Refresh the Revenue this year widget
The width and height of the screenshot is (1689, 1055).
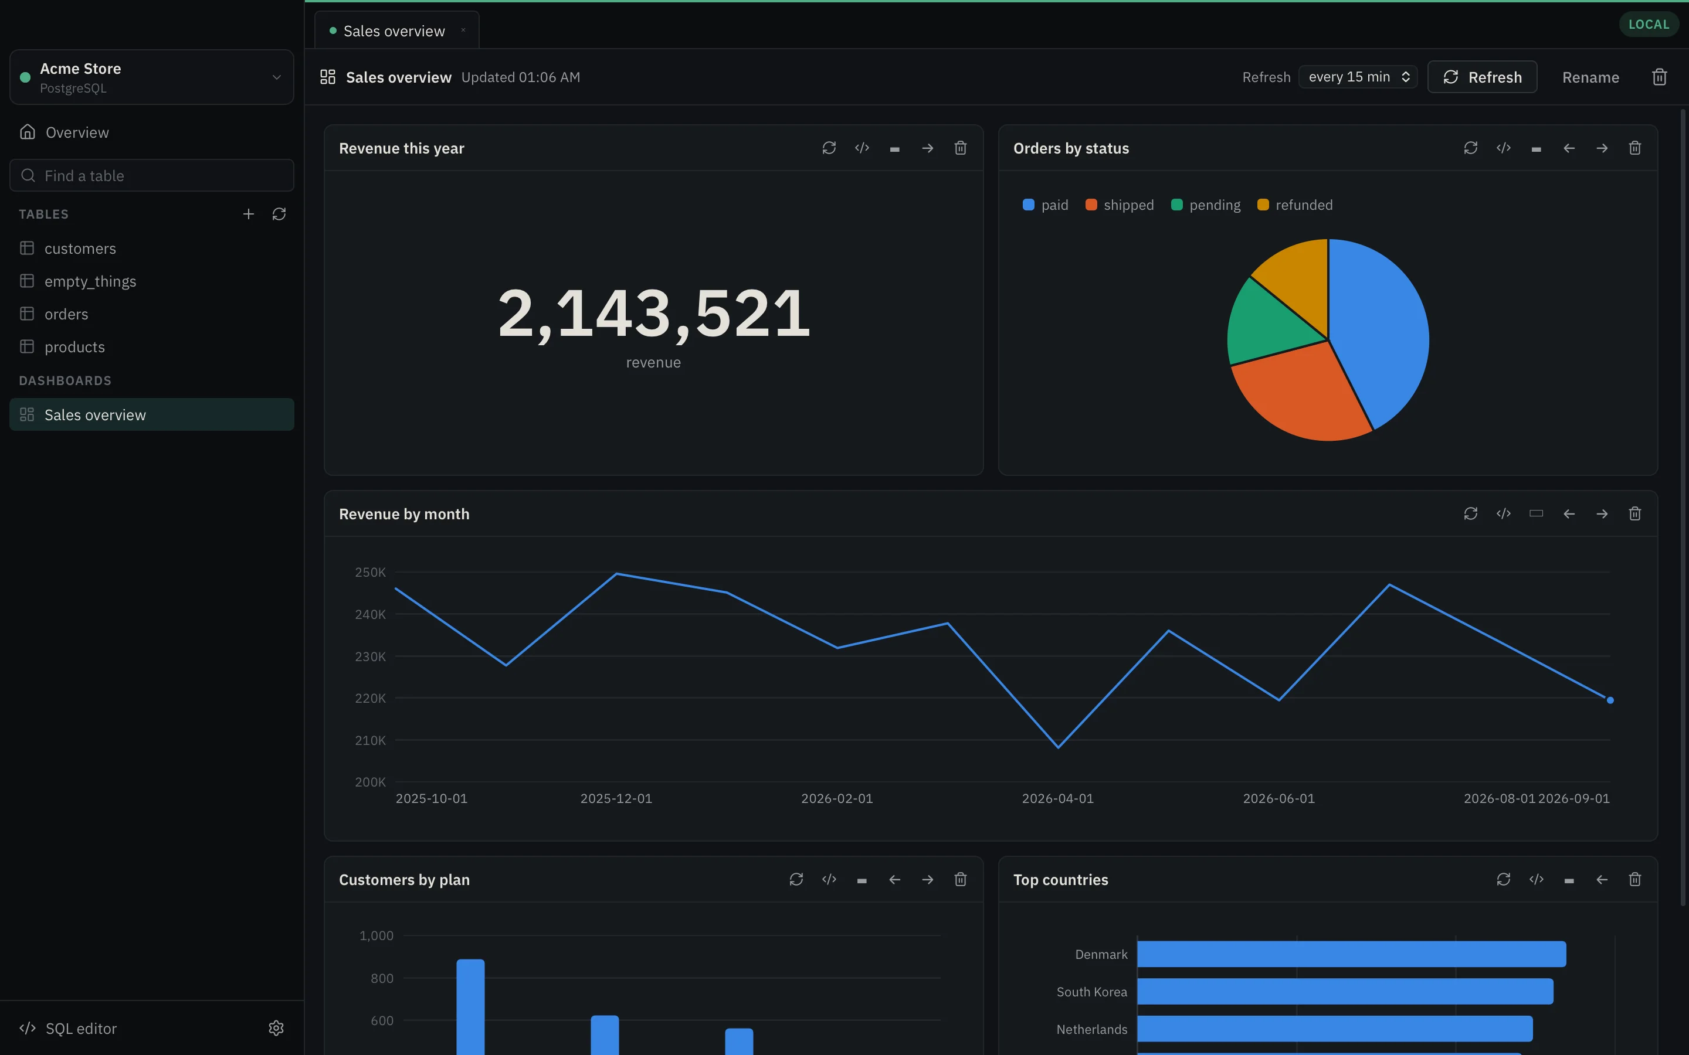point(829,148)
